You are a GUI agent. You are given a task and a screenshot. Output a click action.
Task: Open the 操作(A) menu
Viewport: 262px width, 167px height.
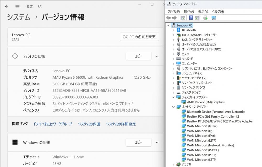pyautogui.click(x=189, y=11)
